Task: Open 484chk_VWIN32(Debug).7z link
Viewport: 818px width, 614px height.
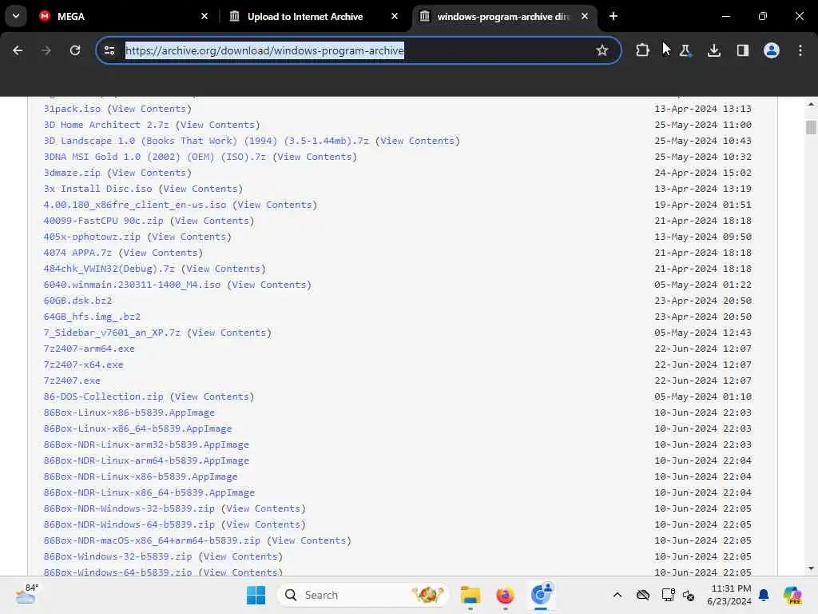Action: click(x=109, y=269)
